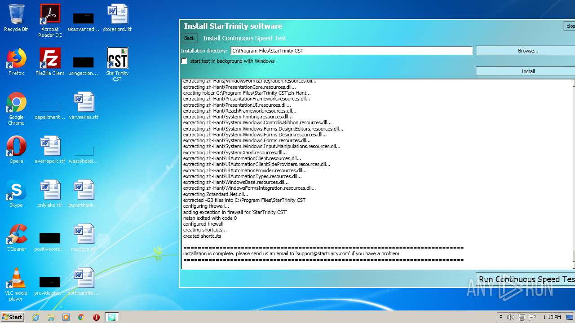The height and width of the screenshot is (323, 575).
Task: Select 'extracted 420 files' log line
Action: coord(244,200)
